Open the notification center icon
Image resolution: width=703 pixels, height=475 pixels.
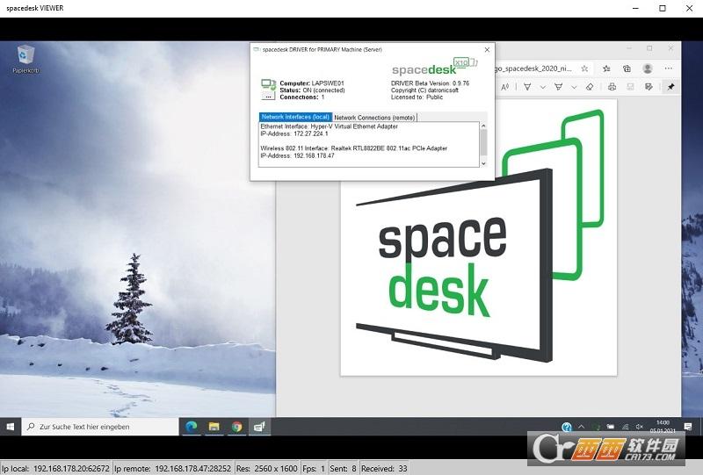[x=688, y=427]
